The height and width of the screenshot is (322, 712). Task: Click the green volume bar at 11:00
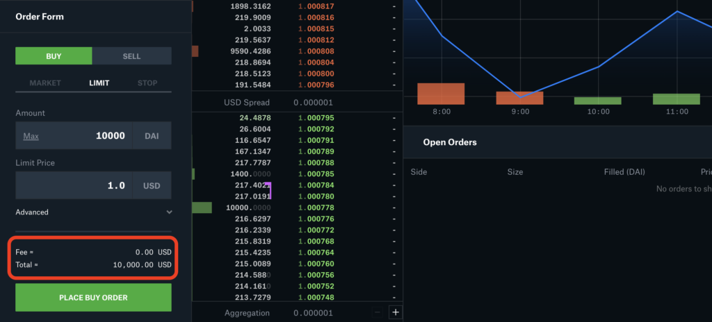coord(676,99)
